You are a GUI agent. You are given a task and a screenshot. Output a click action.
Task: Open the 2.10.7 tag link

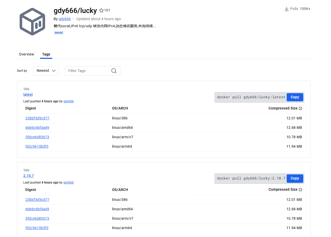tap(29, 176)
